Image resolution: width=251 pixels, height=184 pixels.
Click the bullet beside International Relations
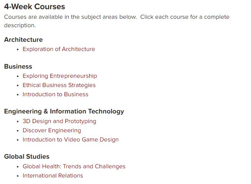point(18,176)
